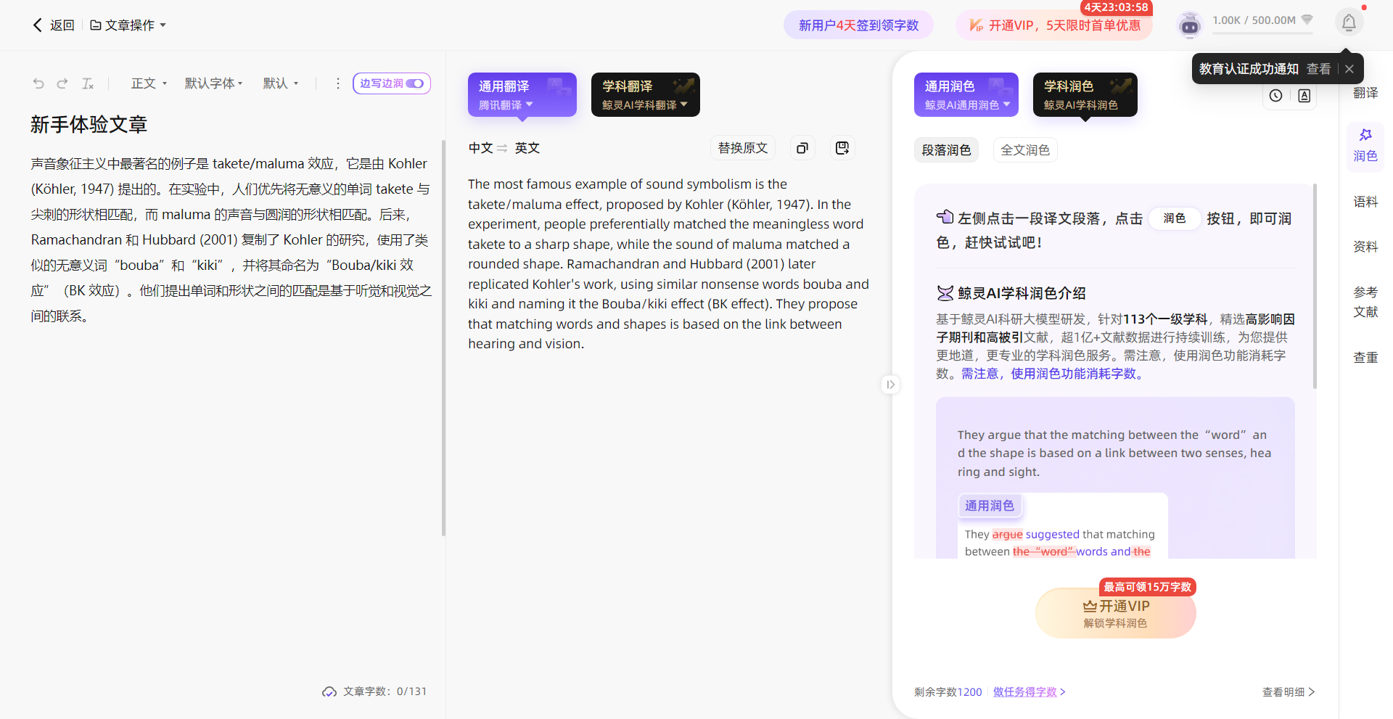The height and width of the screenshot is (719, 1393).
Task: Open the history clock icon
Action: 1276,96
